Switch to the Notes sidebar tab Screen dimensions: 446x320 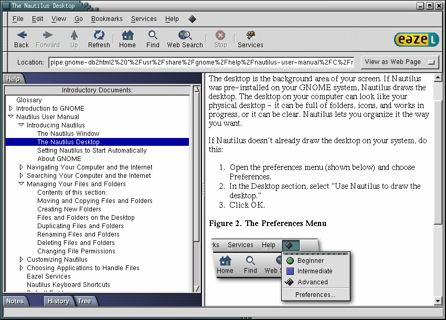[15, 301]
